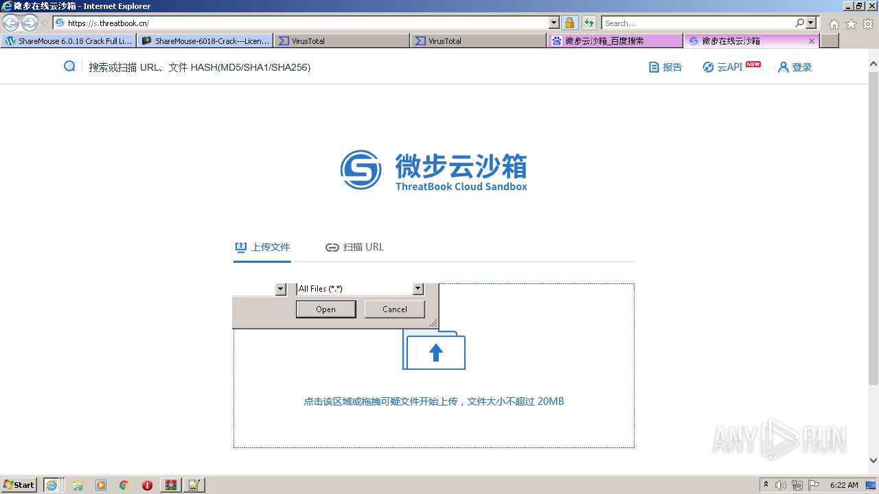Switch to ShareMouse 6.0.18 Crack tab
Viewport: 879px width, 494px height.
69,41
